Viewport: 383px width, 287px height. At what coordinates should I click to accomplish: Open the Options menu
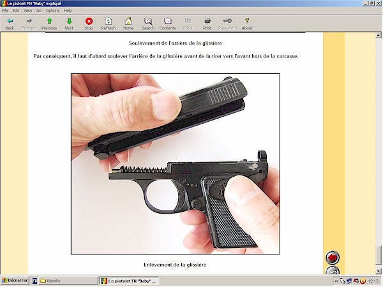click(x=52, y=11)
